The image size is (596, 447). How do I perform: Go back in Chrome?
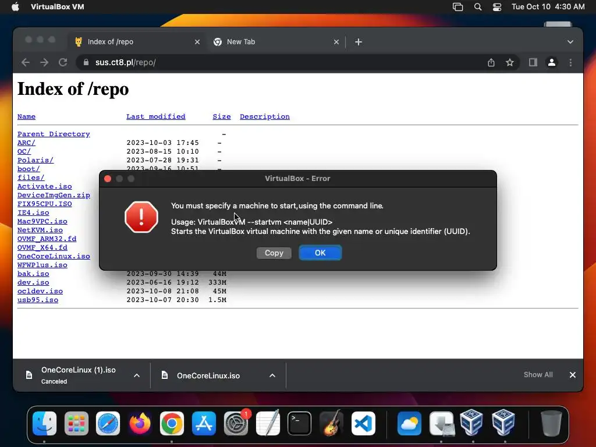[x=26, y=62]
